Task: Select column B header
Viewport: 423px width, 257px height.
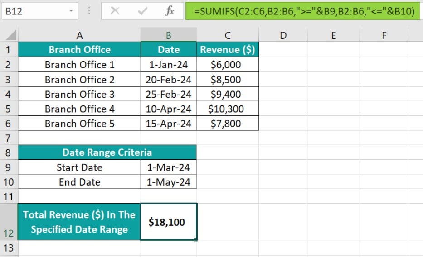Action: tap(168, 35)
